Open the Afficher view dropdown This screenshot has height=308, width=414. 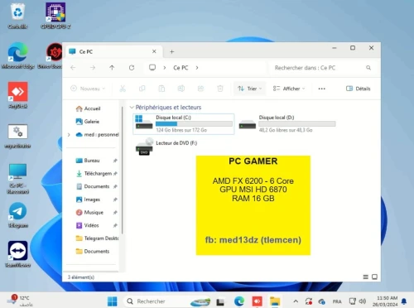pos(289,89)
